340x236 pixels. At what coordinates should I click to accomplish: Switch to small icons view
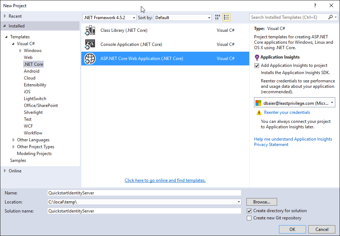[x=218, y=17]
